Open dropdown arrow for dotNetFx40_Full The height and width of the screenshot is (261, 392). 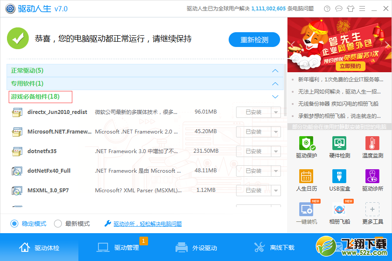pos(276,171)
